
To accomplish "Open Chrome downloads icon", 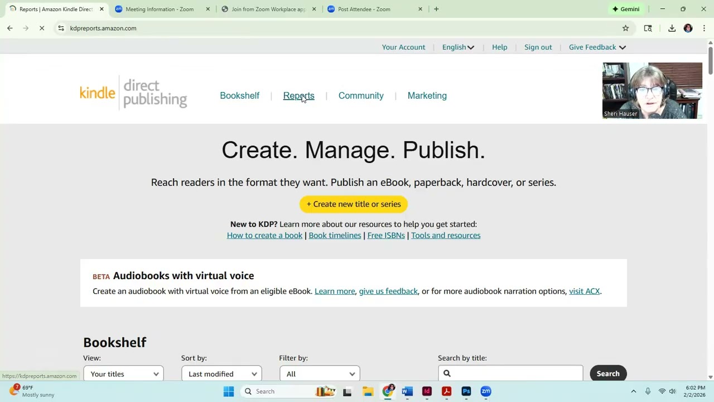I will pyautogui.click(x=672, y=28).
